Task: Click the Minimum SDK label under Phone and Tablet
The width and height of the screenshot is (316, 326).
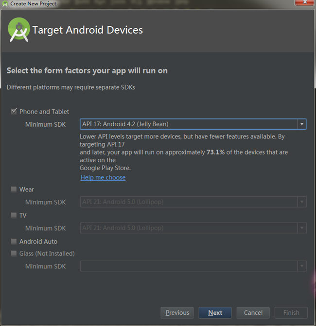Action: point(45,124)
